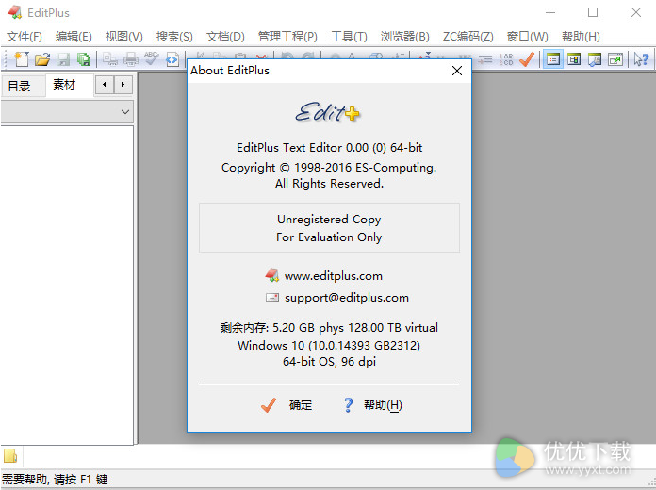656x490 pixels.
Task: Click the support@editplus.com email link
Action: point(347,298)
